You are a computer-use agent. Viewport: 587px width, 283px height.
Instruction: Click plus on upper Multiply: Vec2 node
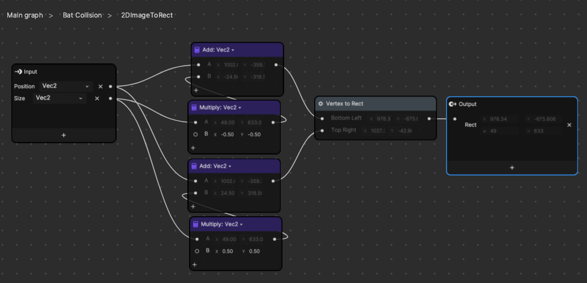click(x=193, y=148)
